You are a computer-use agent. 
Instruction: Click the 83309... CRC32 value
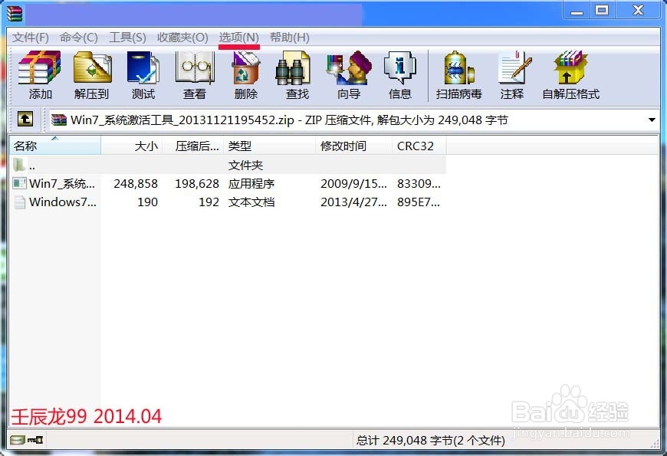coord(419,184)
